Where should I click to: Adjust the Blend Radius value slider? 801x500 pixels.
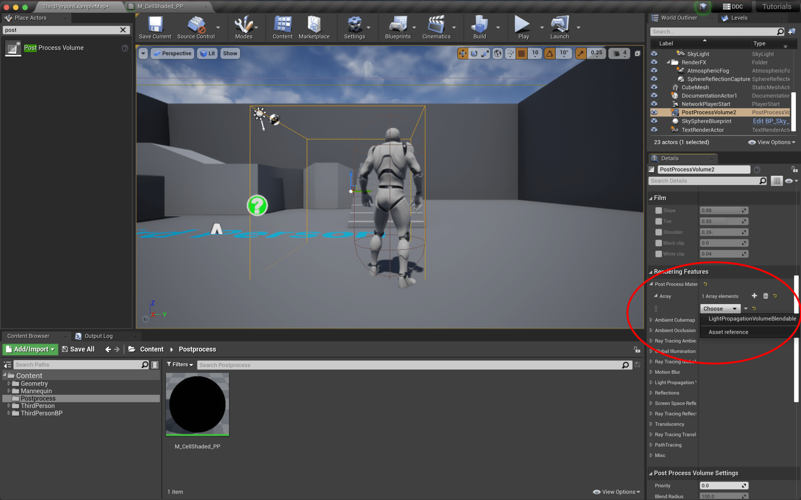tap(723, 496)
